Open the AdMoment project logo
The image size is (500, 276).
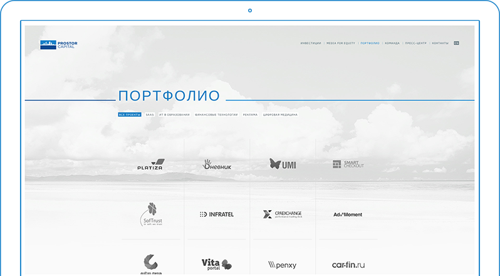(x=348, y=215)
